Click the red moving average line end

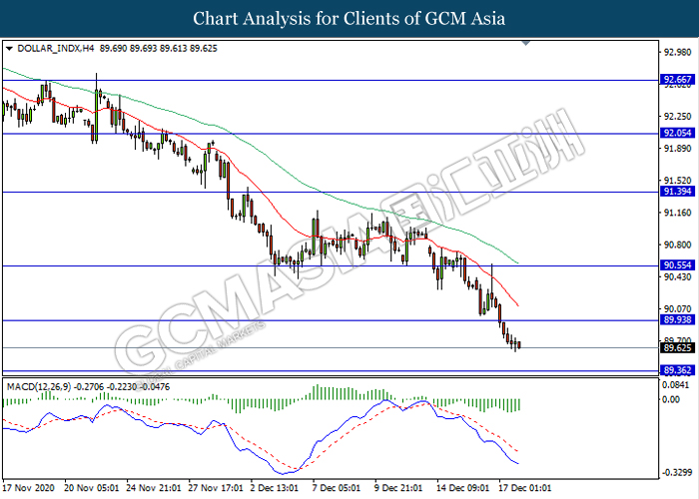click(517, 305)
